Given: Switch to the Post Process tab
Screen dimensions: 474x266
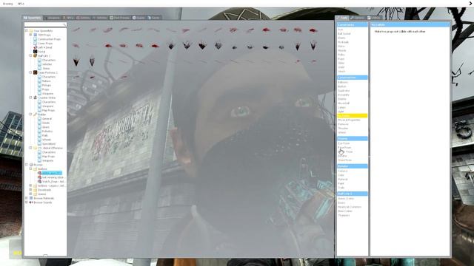Looking at the screenshot, I should (x=120, y=18).
